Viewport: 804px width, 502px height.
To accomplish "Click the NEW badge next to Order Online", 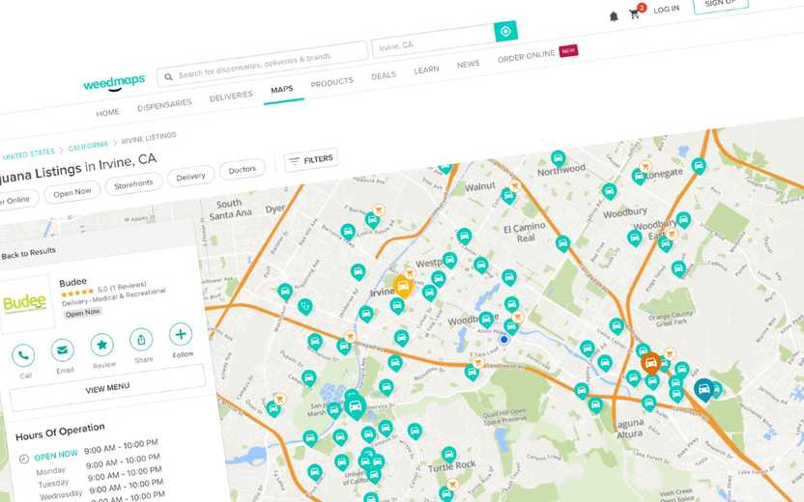I will pos(568,51).
